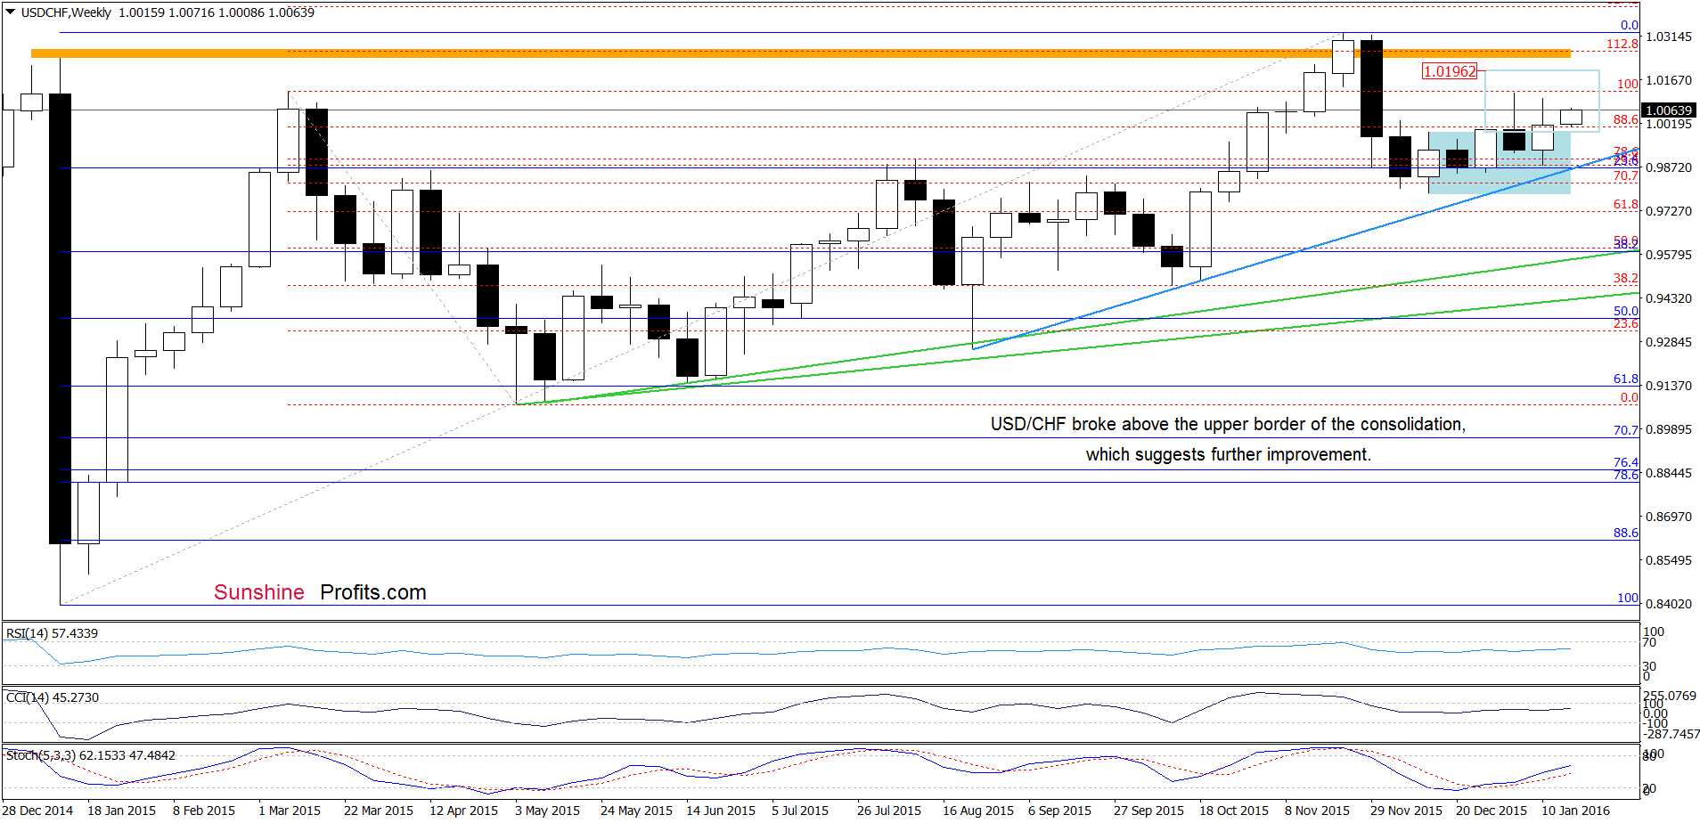Select the annotation line 'which suggests further improvement.'
The width and height of the screenshot is (1700, 823).
pyautogui.click(x=1229, y=454)
